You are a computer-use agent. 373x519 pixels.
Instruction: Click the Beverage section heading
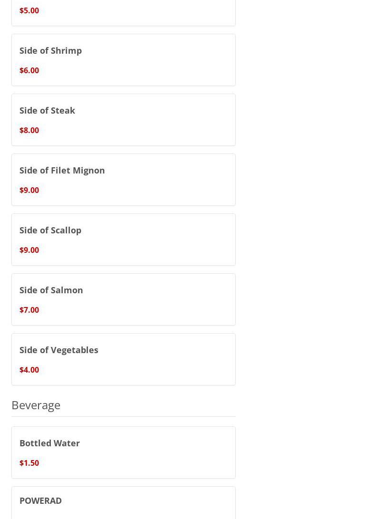tap(36, 405)
